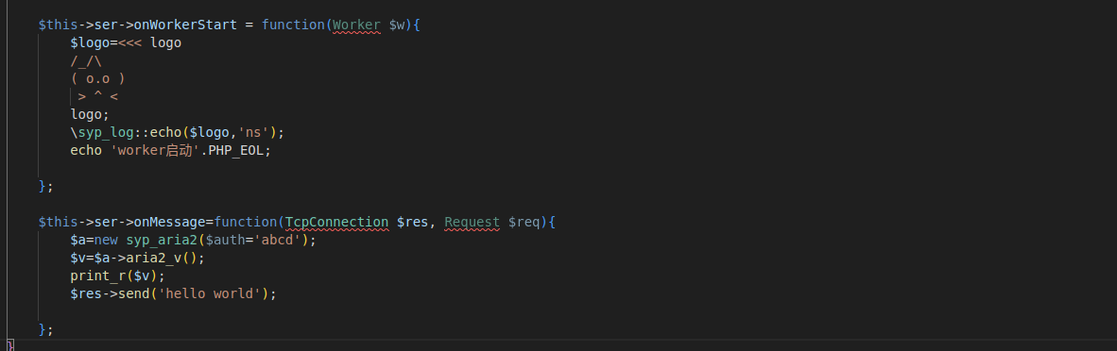Place cursor on the $w parameter
Image resolution: width=1117 pixels, height=351 pixels.
point(397,25)
